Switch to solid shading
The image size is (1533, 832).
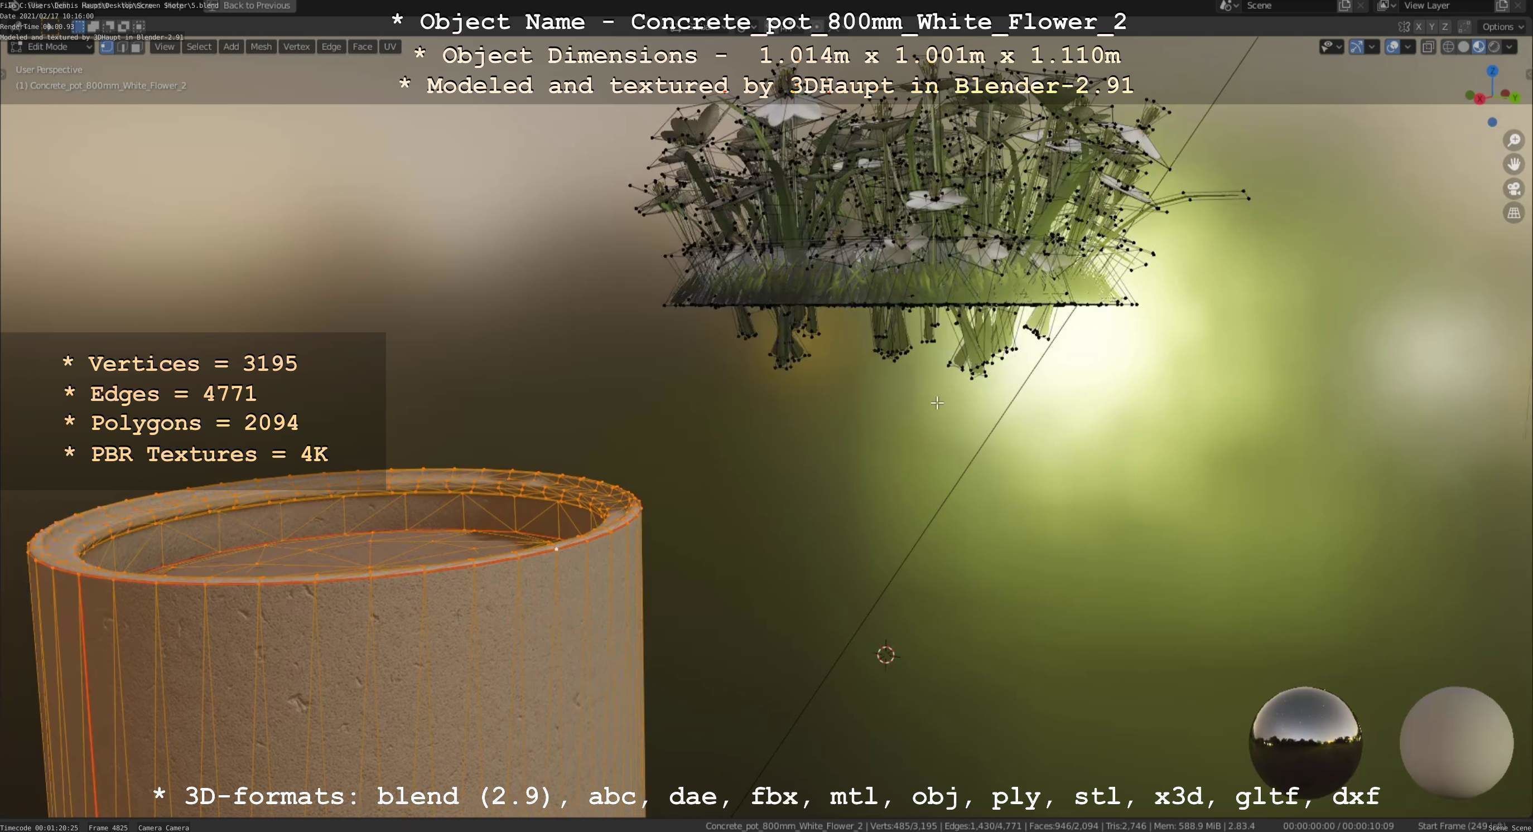[1463, 47]
